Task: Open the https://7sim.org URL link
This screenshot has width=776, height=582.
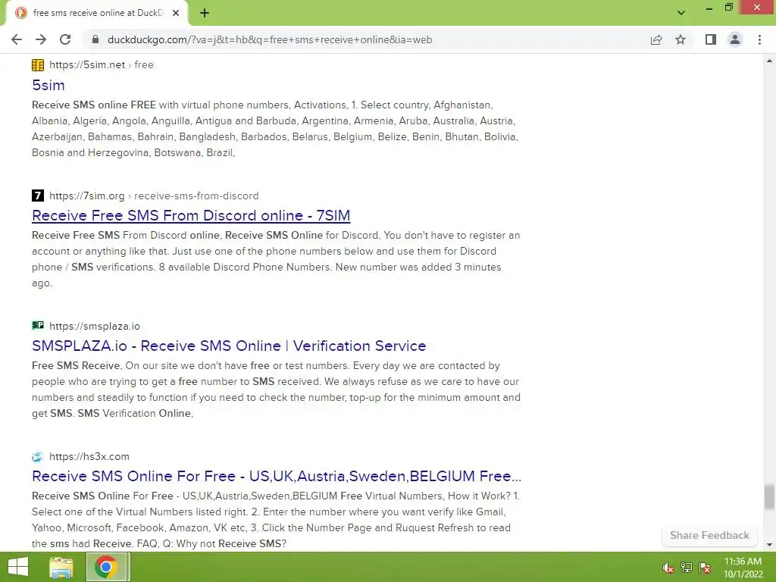Action: [86, 196]
